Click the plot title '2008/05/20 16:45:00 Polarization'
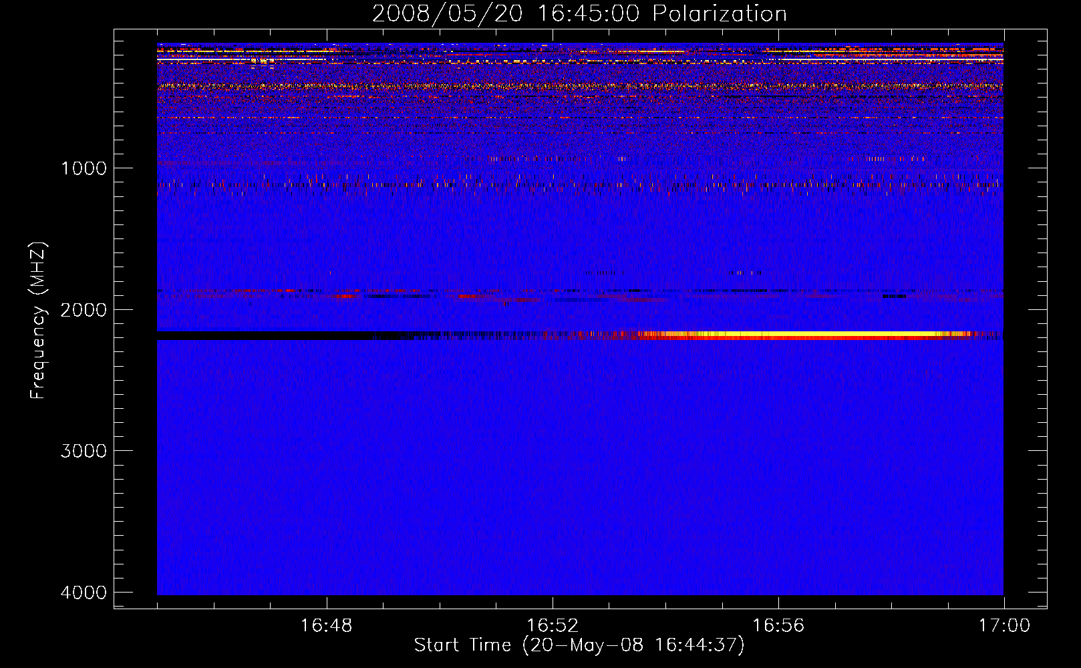 coord(579,13)
